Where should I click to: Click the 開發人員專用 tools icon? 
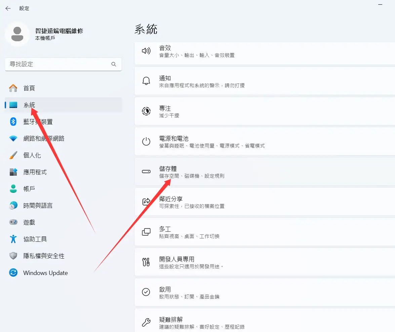click(146, 262)
